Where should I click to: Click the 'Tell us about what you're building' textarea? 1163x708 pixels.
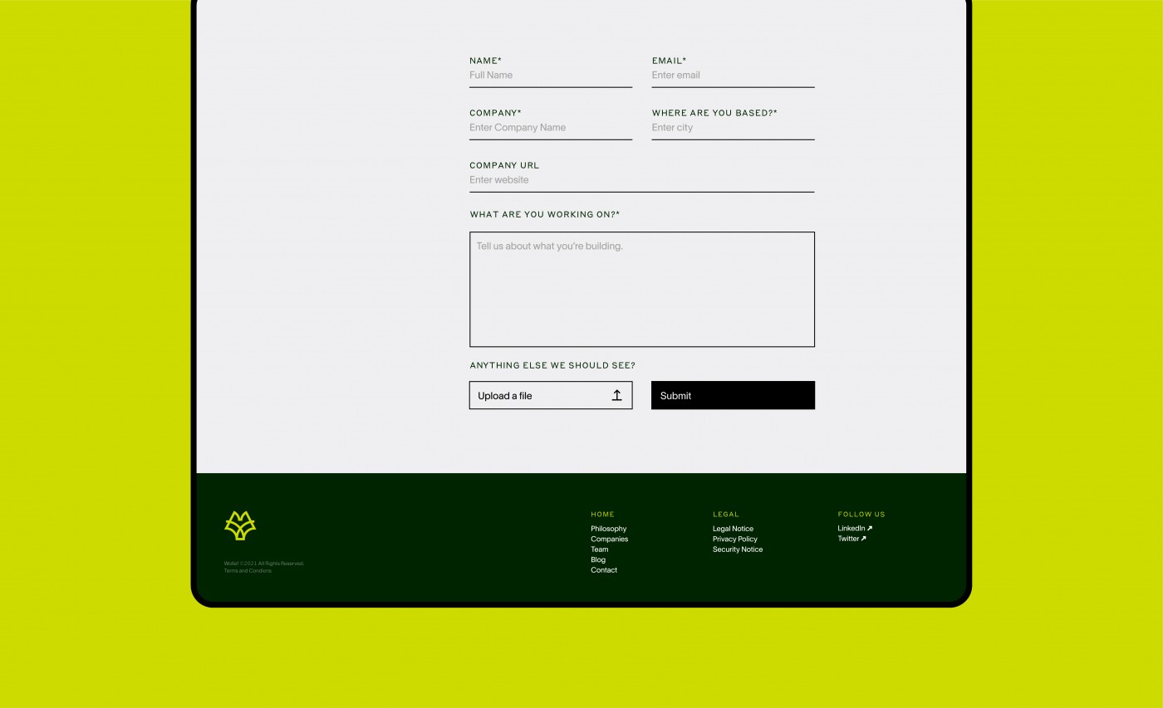(641, 289)
